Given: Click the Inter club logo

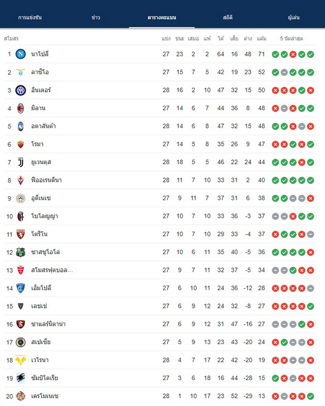Looking at the screenshot, I should pos(20,90).
